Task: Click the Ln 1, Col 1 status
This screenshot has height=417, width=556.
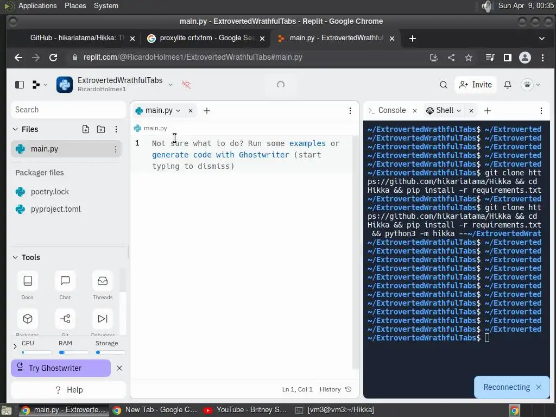Action: pyautogui.click(x=297, y=389)
